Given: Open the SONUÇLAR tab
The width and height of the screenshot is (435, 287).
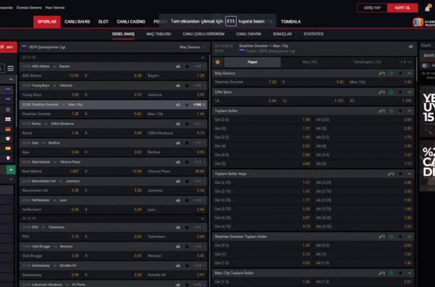Looking at the screenshot, I should point(282,34).
